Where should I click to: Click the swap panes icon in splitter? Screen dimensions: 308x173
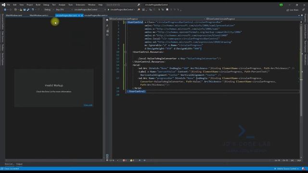pos(107,25)
